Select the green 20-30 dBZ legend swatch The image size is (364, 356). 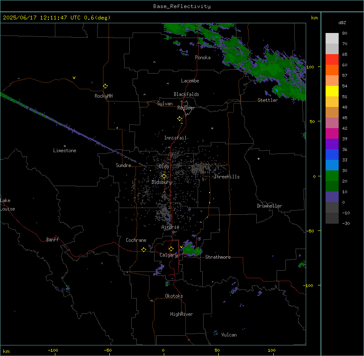click(332, 176)
